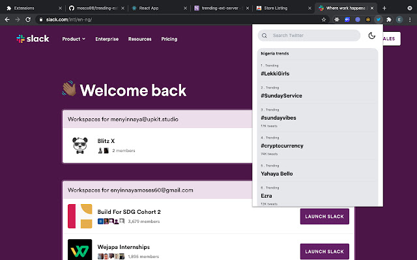The width and height of the screenshot is (417, 260).
Task: Open the Pricing nav link
Action: [x=169, y=39]
